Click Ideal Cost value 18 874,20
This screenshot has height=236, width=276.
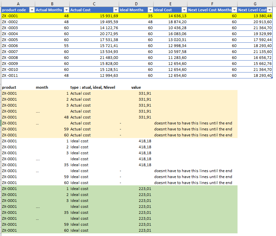point(171,22)
